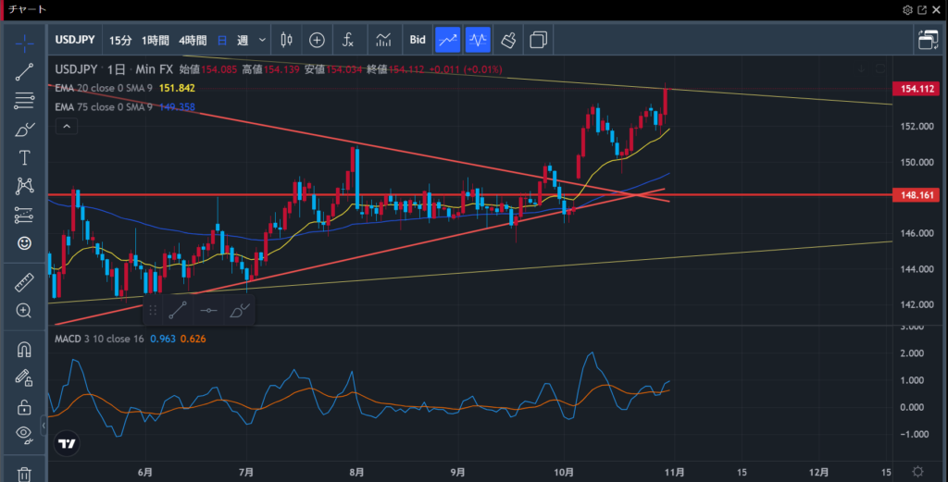Click the 154.112 current price label
Screen dimensions: 948x482
tap(917, 89)
